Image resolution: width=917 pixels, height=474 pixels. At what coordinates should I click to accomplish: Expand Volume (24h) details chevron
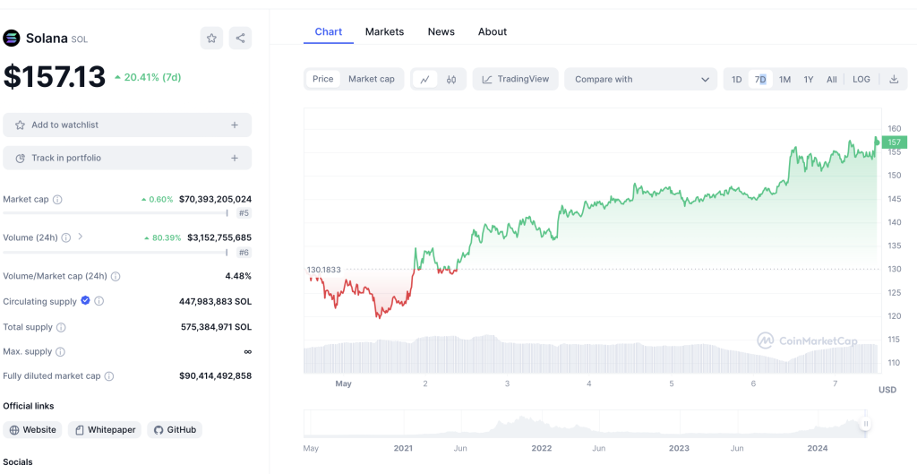tap(81, 237)
